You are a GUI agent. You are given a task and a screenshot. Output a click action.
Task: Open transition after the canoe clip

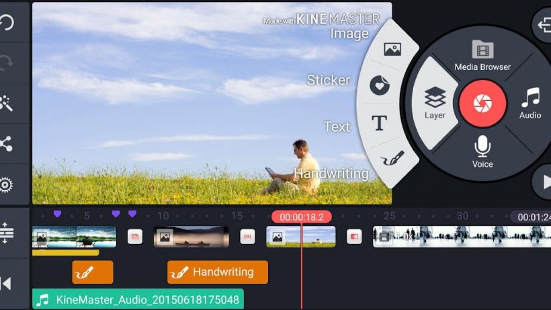pos(248,236)
